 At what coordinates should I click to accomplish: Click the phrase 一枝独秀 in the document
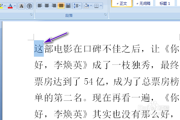130,65
